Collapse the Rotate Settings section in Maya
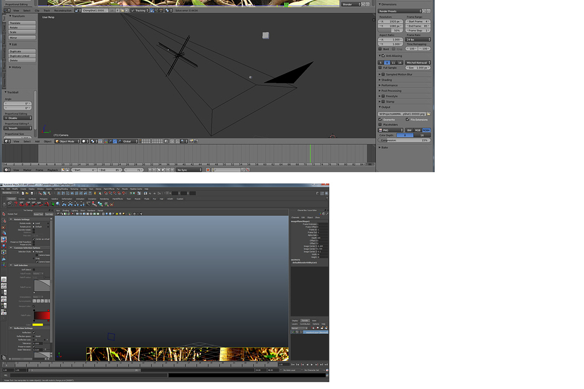584x389 pixels. point(10,220)
